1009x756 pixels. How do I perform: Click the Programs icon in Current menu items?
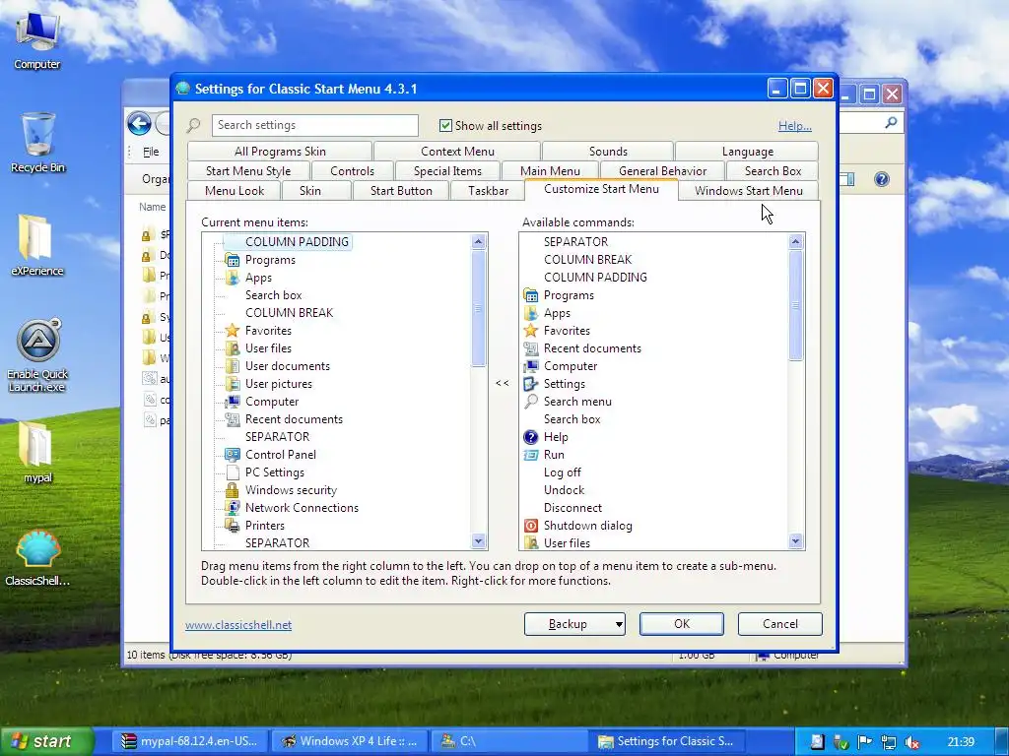(233, 260)
